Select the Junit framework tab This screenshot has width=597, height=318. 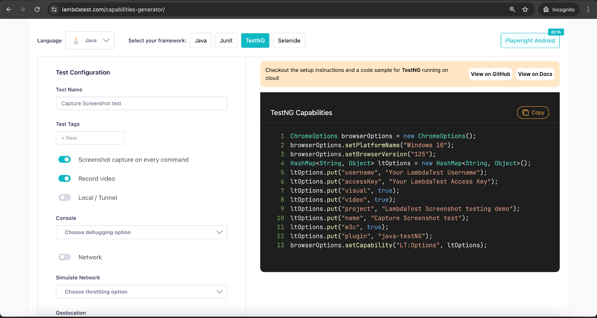pyautogui.click(x=226, y=41)
